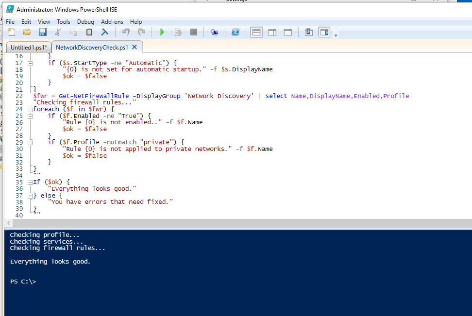Click 'Get-NetFirewallRule' in the script
Screen dimensions: 472x316
coord(94,96)
